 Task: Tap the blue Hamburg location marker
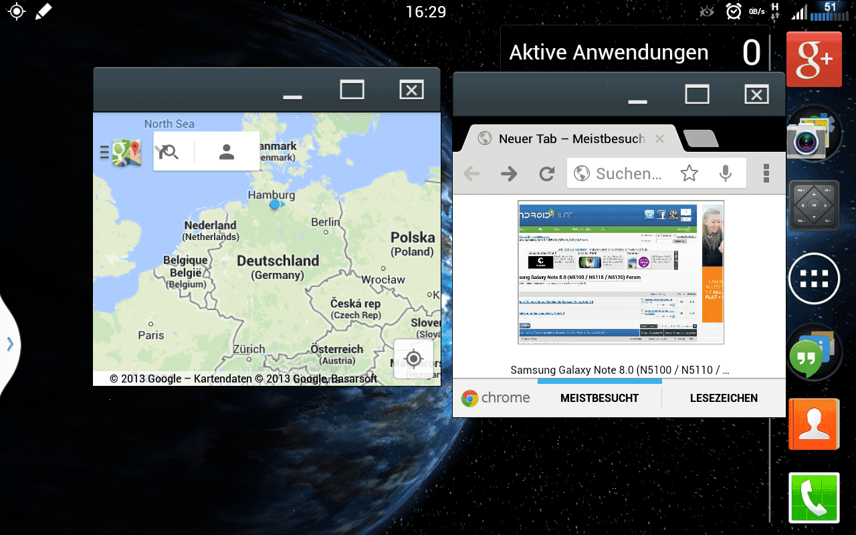[x=276, y=205]
